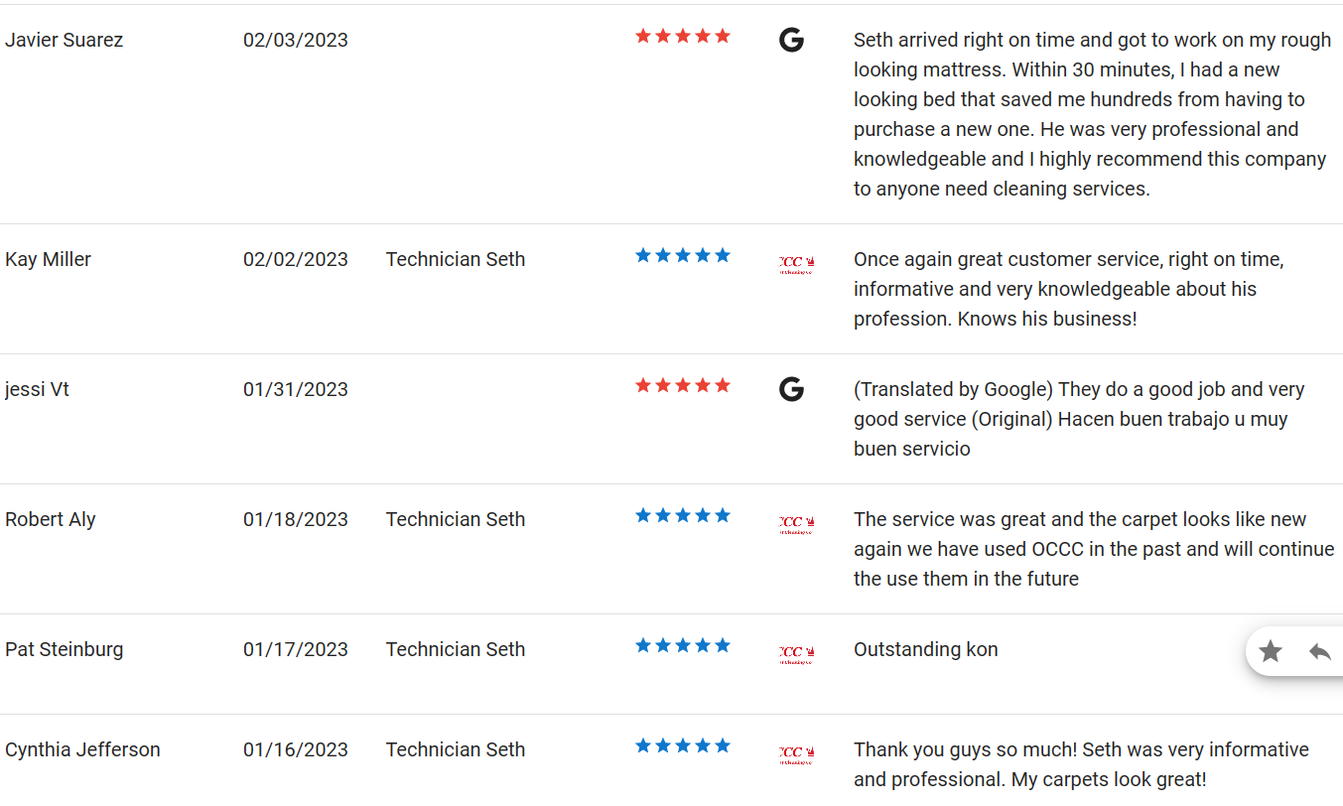Click Javier Suarez's red five-star rating
Screen dimensions: 1343x806
point(683,37)
